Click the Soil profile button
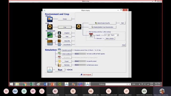 tap(67, 41)
